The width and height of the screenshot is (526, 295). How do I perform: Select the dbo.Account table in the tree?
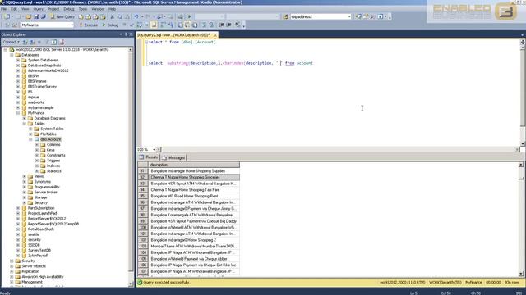pyautogui.click(x=51, y=139)
